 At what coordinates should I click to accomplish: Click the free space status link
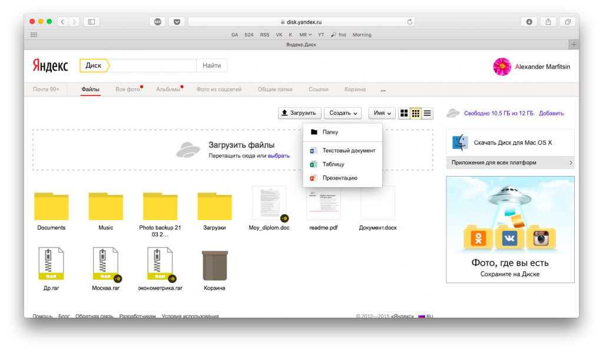point(499,113)
